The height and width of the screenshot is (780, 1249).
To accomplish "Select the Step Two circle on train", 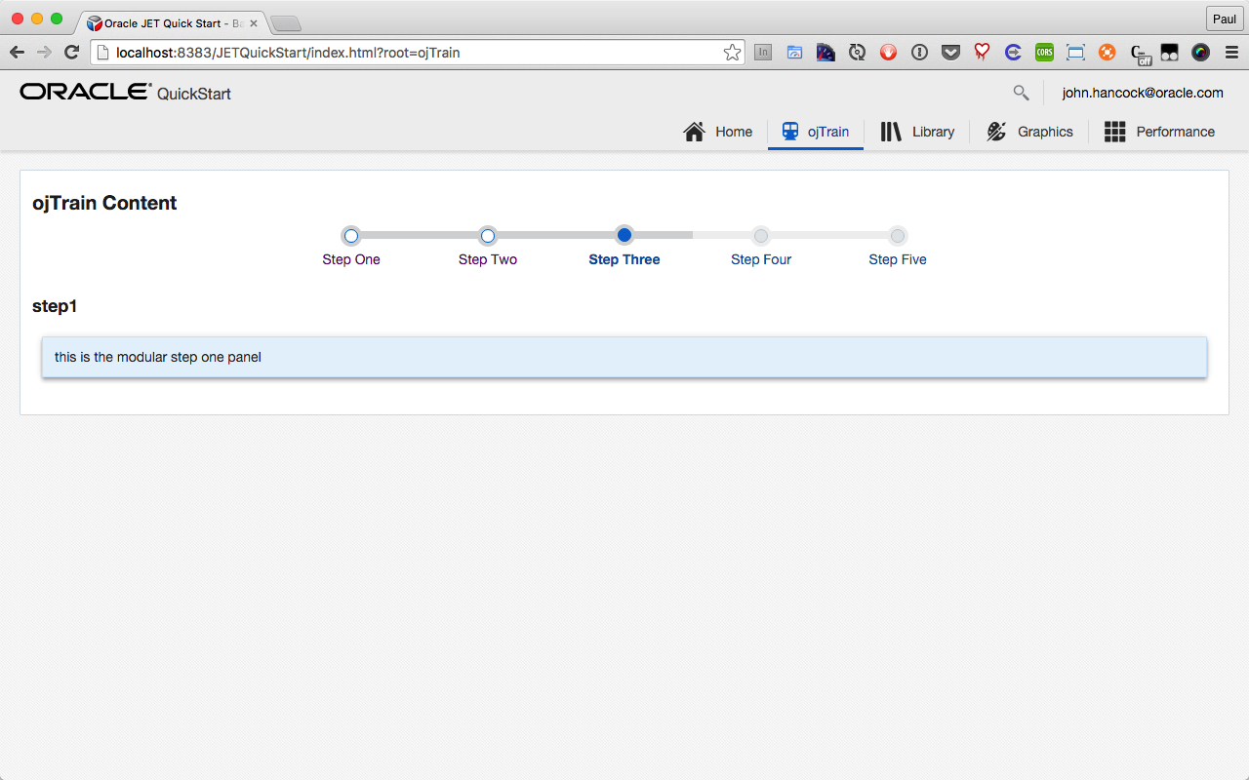I will coord(488,235).
